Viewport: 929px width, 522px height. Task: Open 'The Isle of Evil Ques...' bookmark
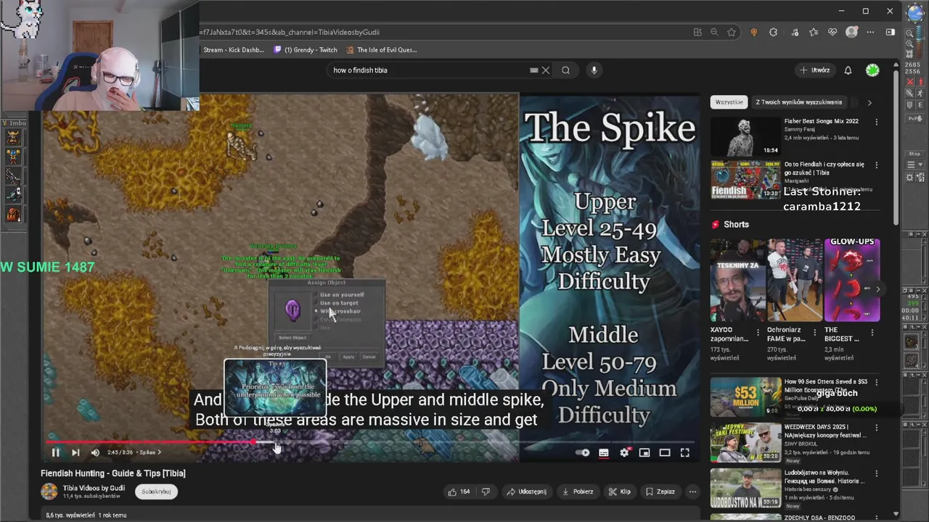point(381,50)
